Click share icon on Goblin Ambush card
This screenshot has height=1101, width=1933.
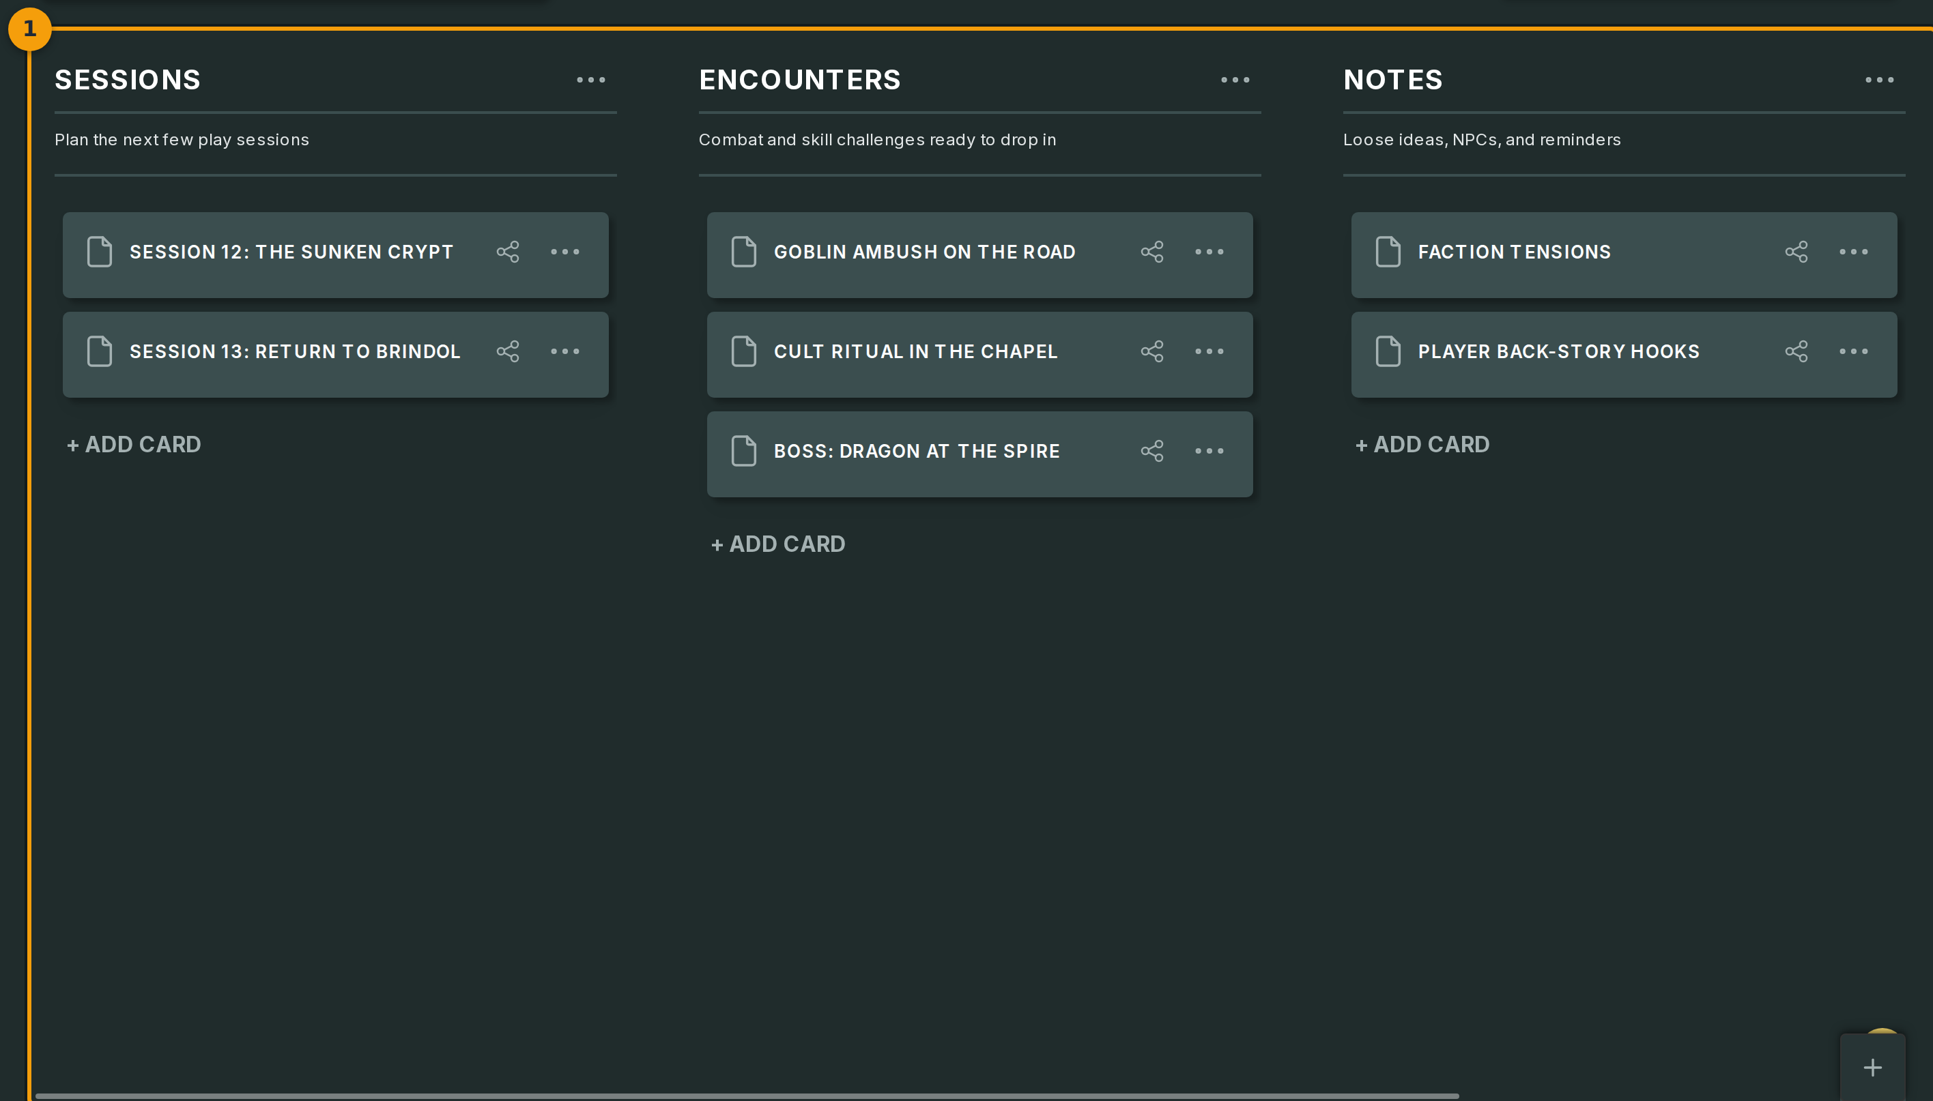coord(1151,252)
